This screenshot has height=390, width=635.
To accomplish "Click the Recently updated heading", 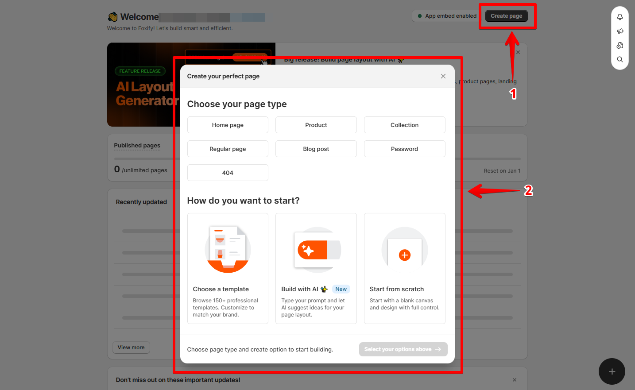I will [141, 202].
